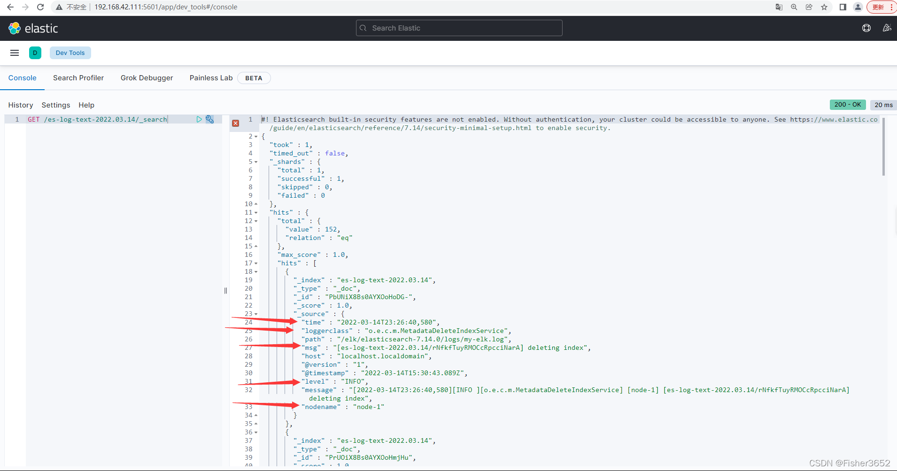This screenshot has height=471, width=897.
Task: Click the "@timestamp" line
Action: [x=384, y=373]
